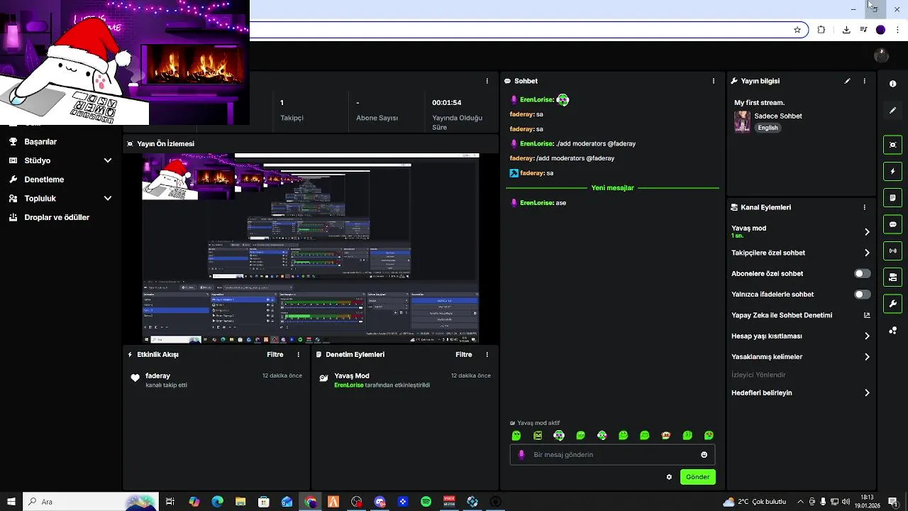Image resolution: width=908 pixels, height=511 pixels.
Task: Click the Gönder send button
Action: pyautogui.click(x=697, y=477)
